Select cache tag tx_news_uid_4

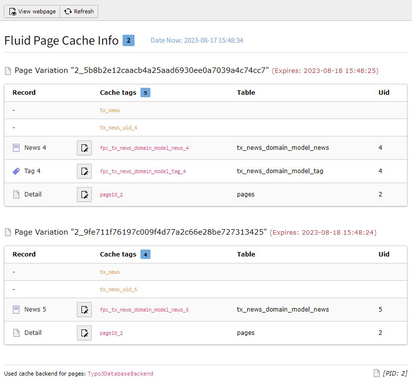(x=119, y=128)
